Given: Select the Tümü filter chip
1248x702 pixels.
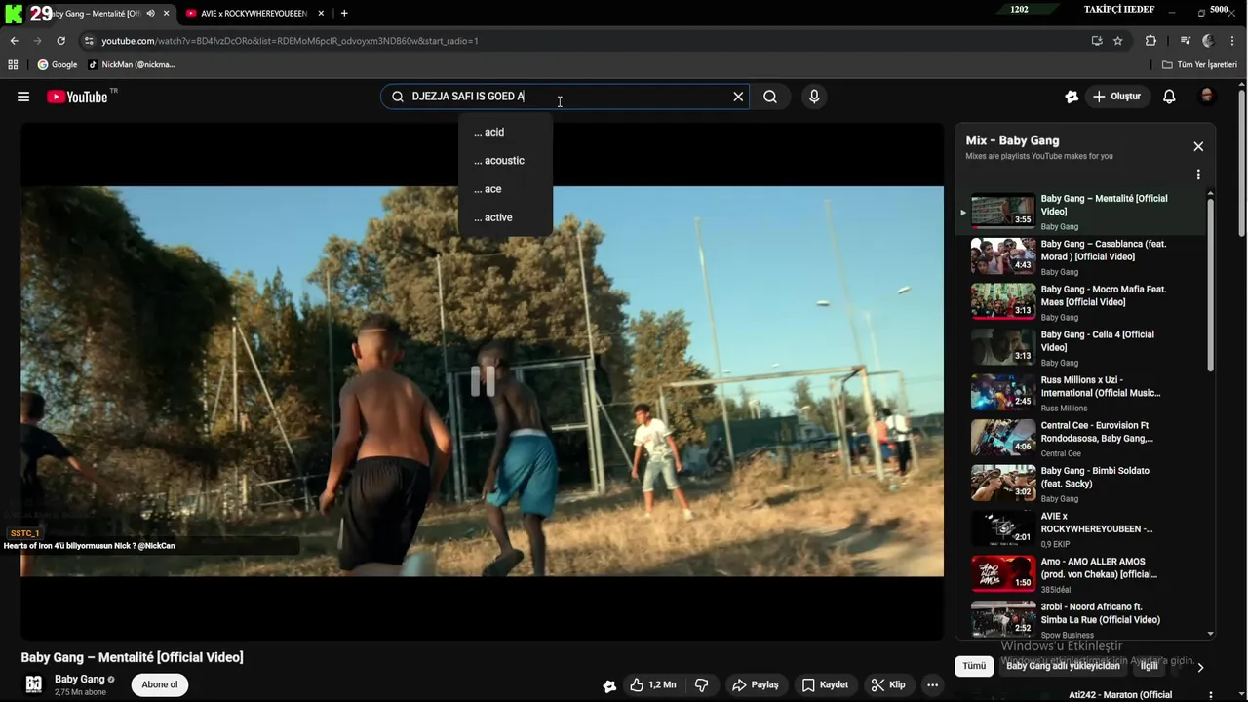Looking at the screenshot, I should 975,666.
